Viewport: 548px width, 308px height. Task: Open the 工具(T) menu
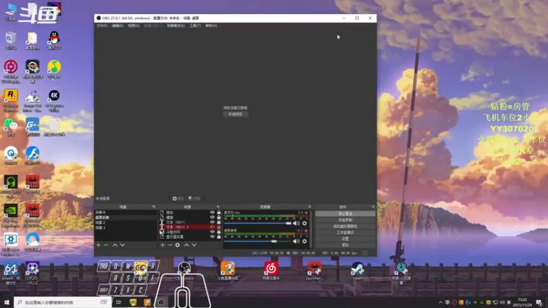(x=195, y=25)
